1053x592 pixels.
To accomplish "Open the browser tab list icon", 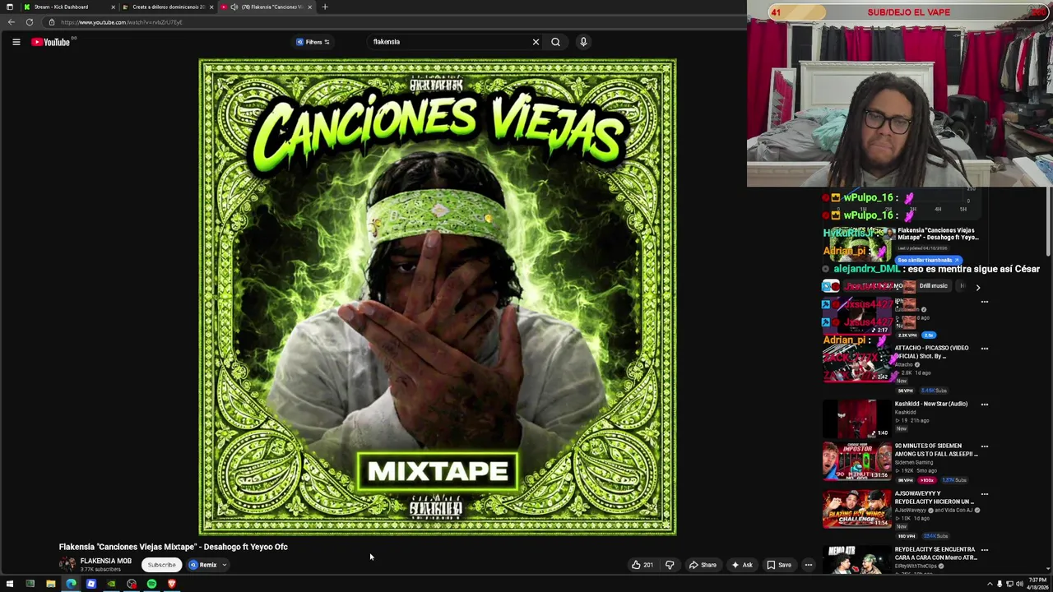I will pyautogui.click(x=9, y=7).
